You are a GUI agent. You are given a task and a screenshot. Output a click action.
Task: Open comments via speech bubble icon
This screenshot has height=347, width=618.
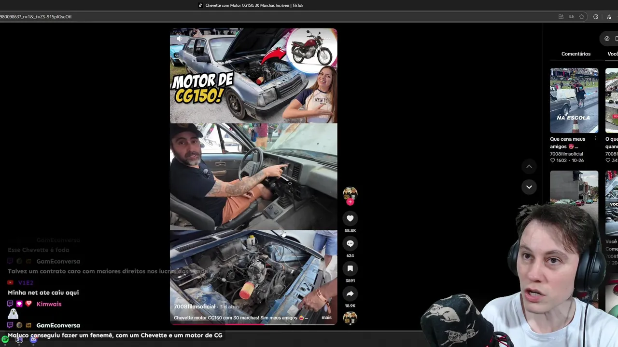click(350, 243)
